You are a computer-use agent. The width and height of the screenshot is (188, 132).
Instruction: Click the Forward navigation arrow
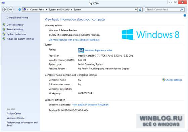(11, 9)
